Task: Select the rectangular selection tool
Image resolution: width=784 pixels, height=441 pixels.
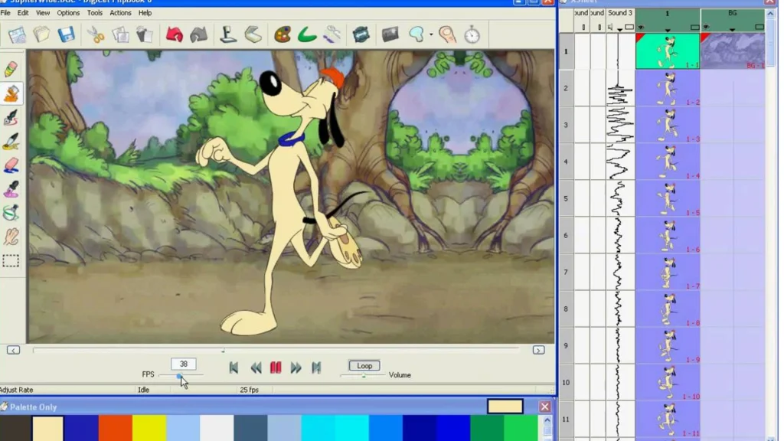Action: [11, 260]
